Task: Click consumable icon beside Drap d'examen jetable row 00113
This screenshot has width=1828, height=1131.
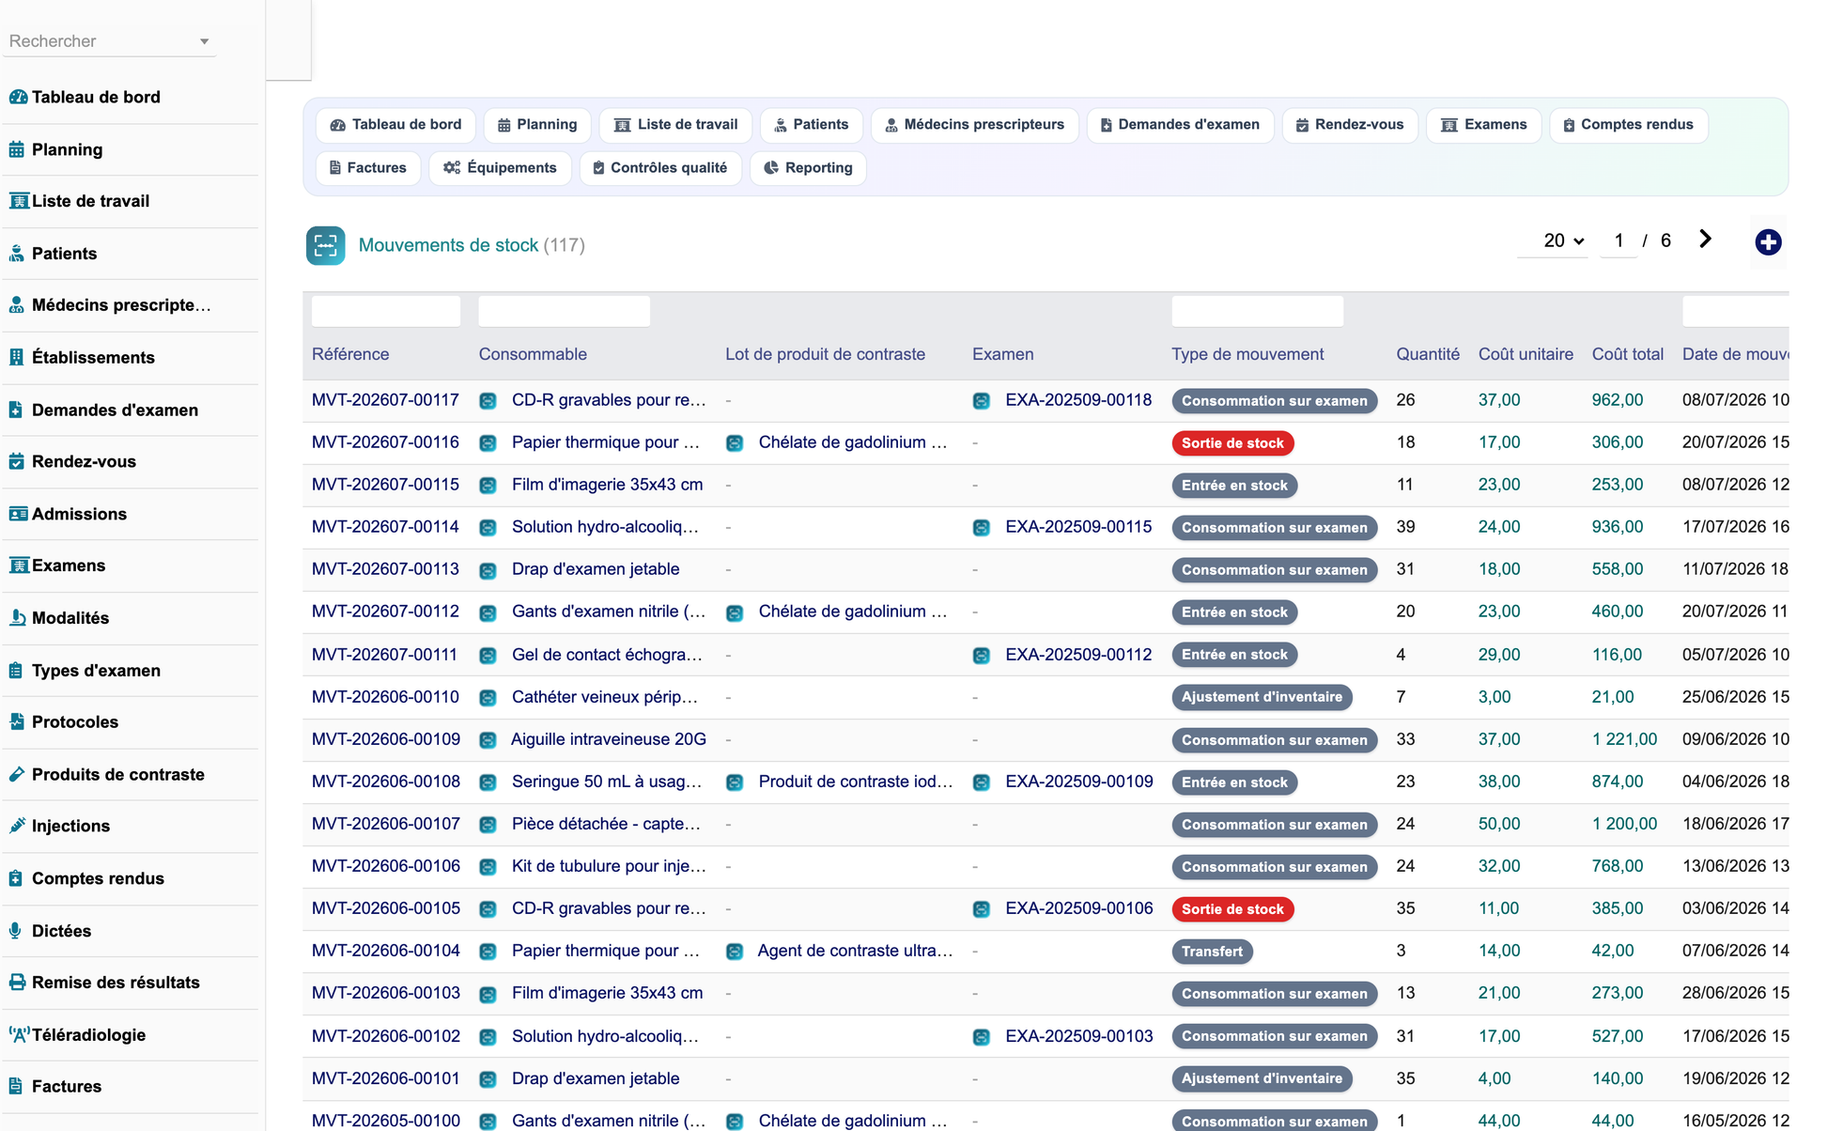Action: (x=488, y=570)
